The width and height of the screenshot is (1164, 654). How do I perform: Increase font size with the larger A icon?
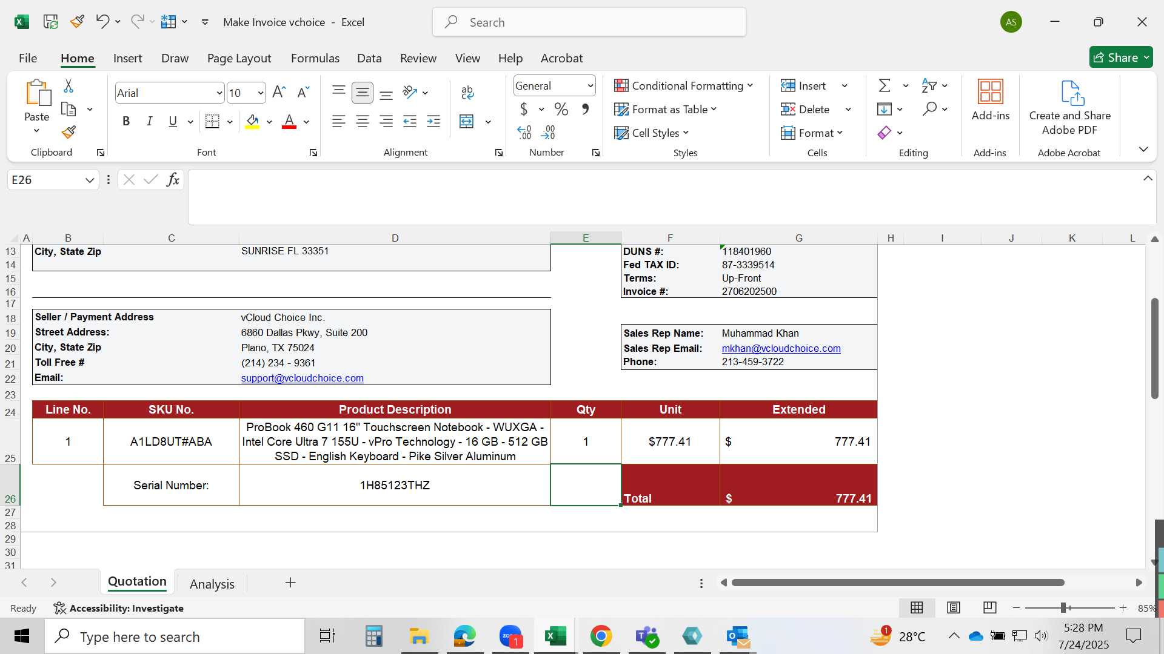tap(279, 93)
